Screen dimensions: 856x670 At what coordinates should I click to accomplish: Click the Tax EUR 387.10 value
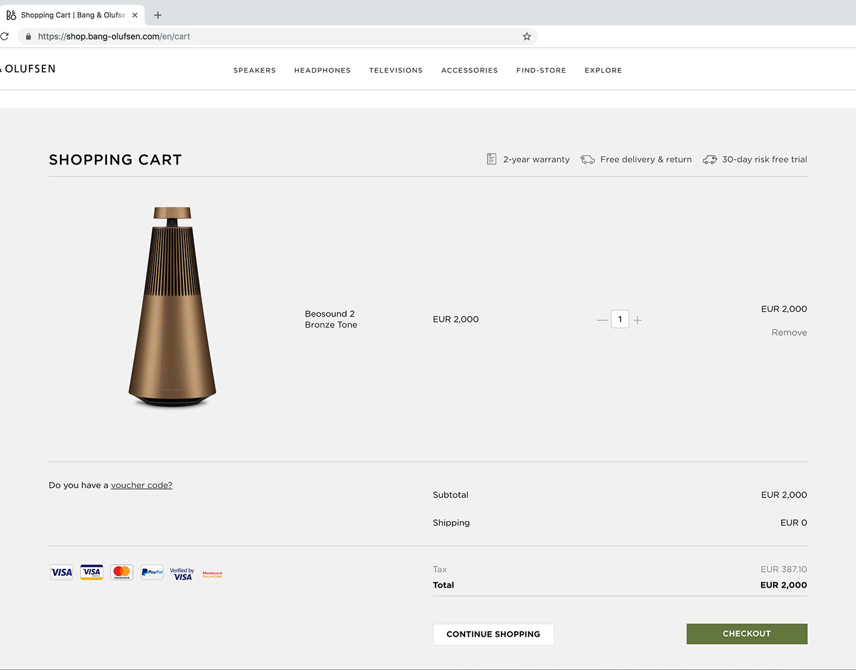point(783,569)
